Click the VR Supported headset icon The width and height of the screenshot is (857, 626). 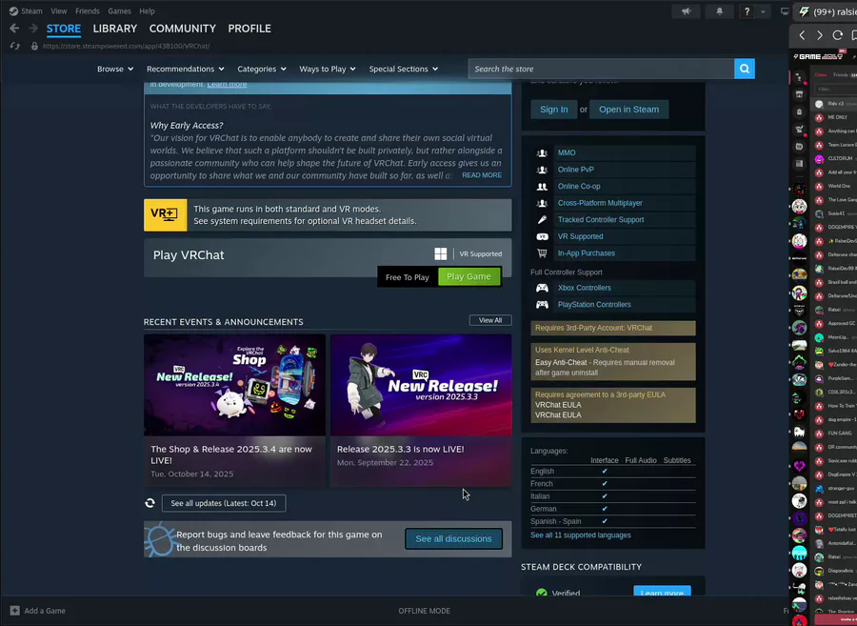(x=542, y=236)
